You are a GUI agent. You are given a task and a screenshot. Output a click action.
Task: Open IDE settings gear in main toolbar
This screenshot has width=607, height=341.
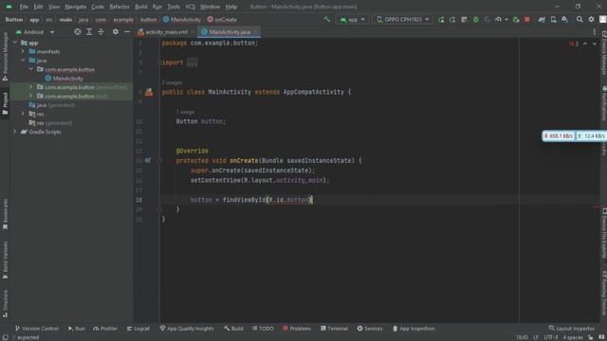[591, 19]
